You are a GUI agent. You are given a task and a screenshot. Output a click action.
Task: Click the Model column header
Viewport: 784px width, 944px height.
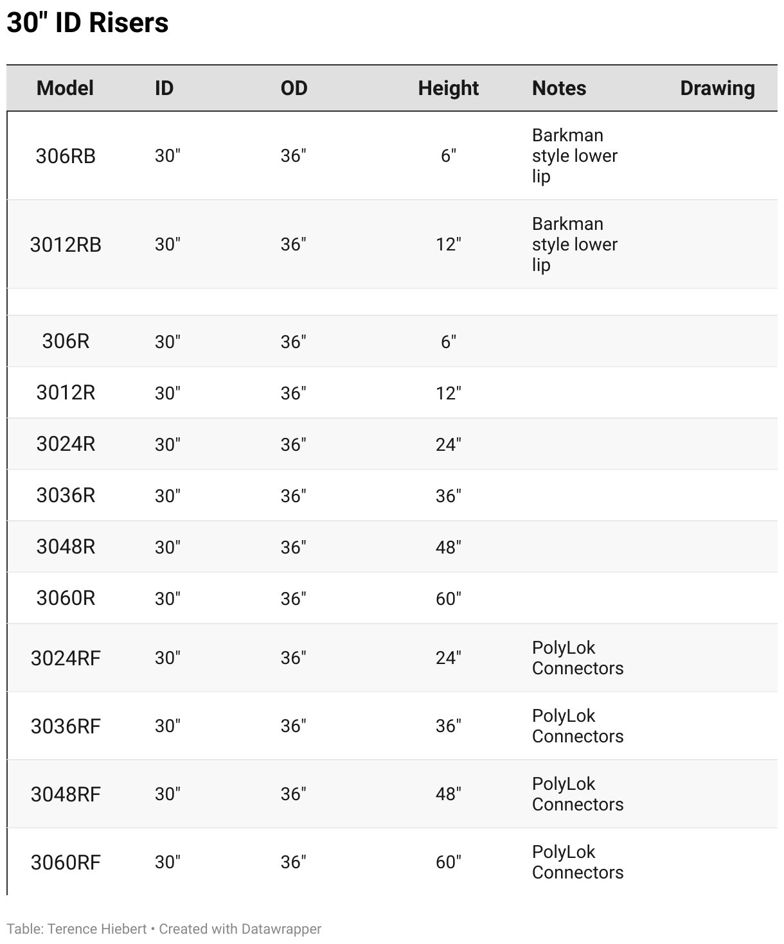(65, 88)
